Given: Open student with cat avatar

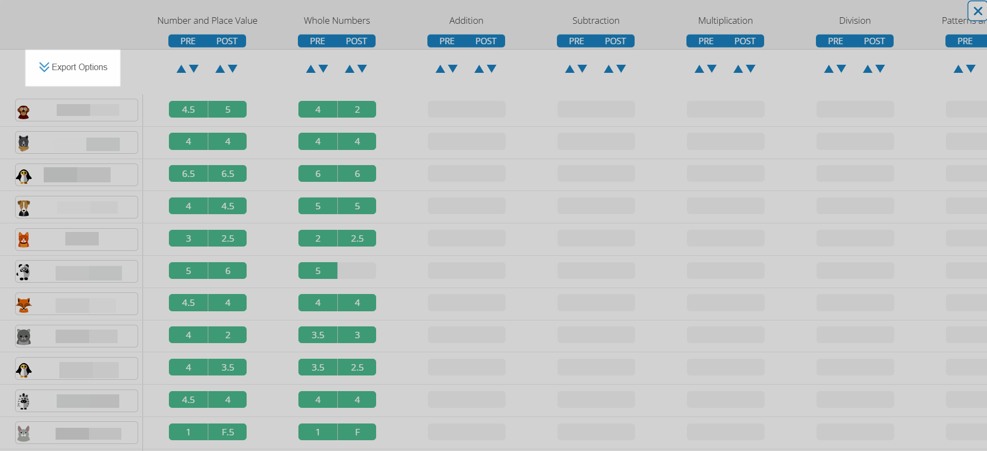Looking at the screenshot, I should pos(77,240).
